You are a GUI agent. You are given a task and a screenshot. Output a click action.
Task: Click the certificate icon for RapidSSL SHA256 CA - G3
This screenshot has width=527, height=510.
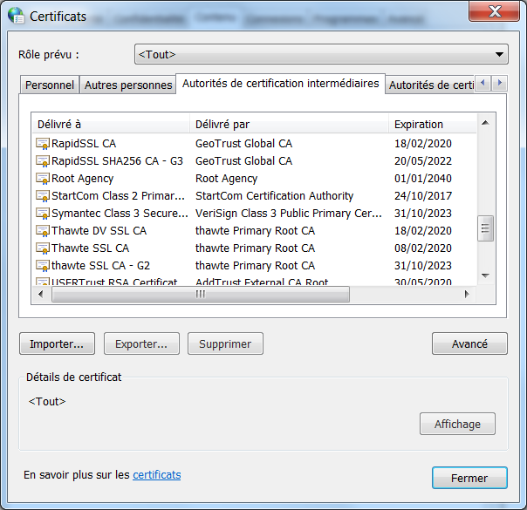point(43,161)
